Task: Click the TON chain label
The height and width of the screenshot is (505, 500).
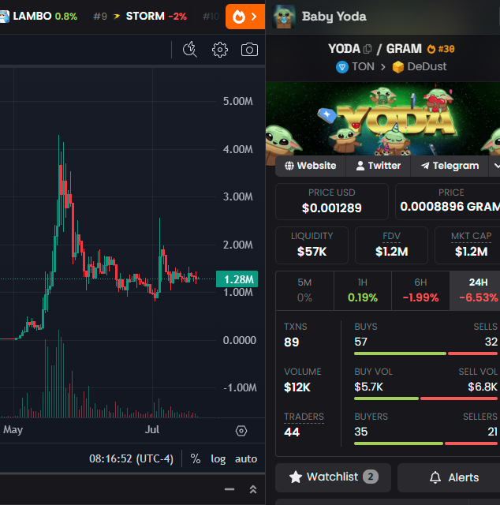Action: tap(355, 66)
